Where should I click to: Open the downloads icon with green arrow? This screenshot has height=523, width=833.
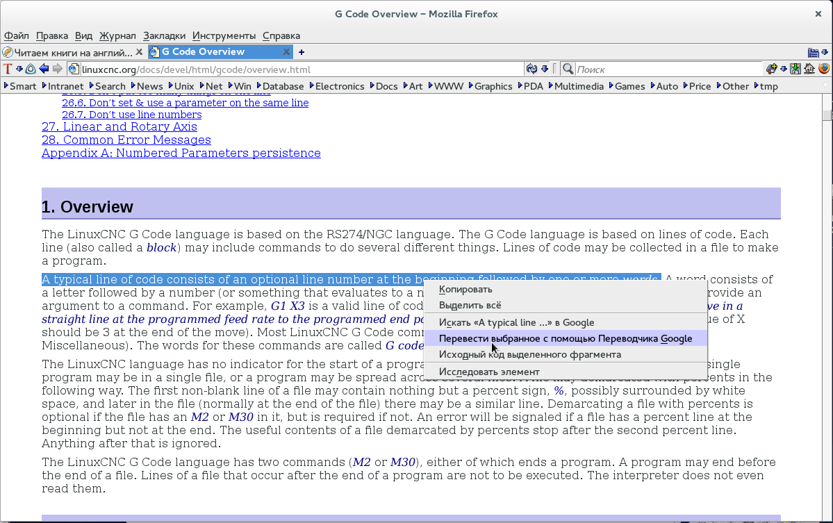(x=795, y=69)
